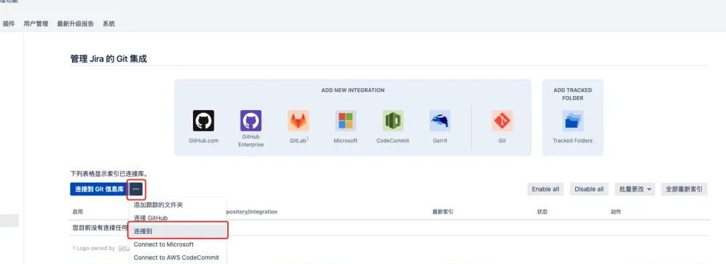Select the GitLab fox icon
The width and height of the screenshot is (726, 264).
(298, 121)
